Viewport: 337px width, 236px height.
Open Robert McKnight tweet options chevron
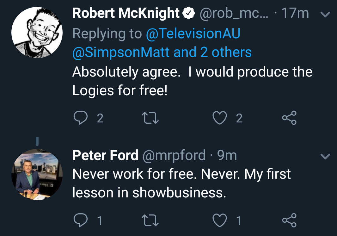pyautogui.click(x=325, y=14)
